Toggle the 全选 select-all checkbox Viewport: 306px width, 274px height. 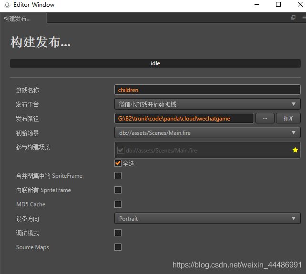(118, 163)
